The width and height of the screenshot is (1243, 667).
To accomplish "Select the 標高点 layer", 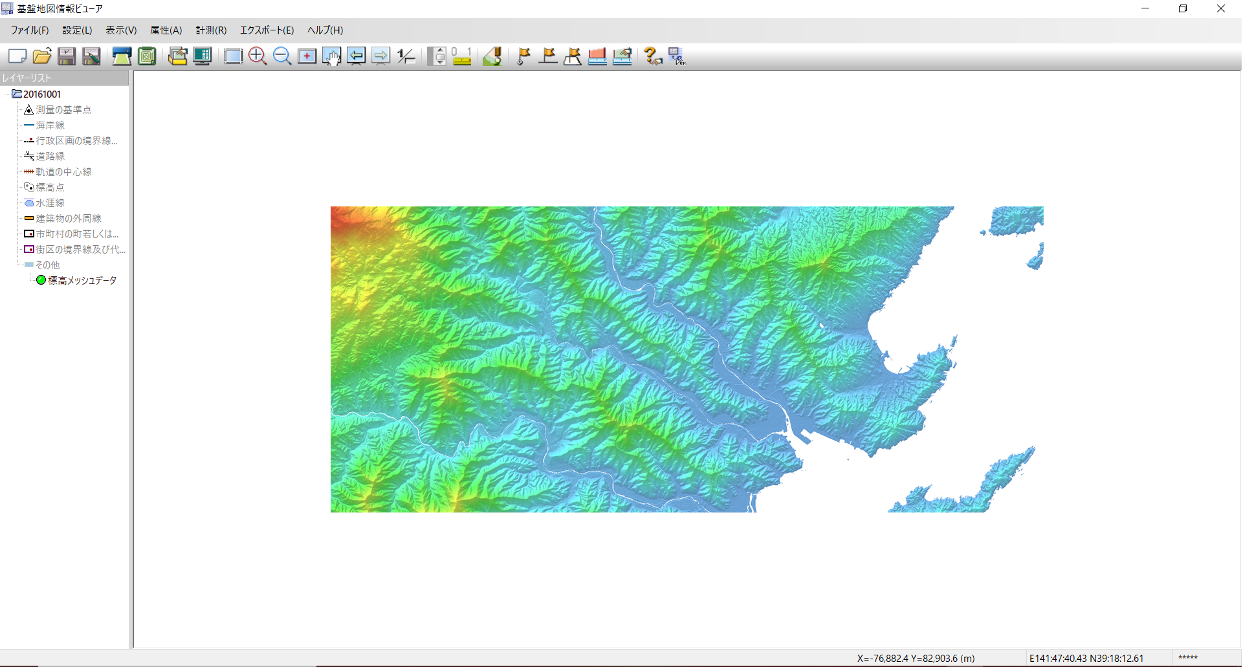I will [50, 188].
